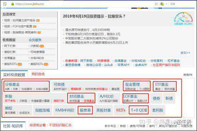197x131 pixels.
Task: Click the 全文>> link
Action: (x=185, y=53)
